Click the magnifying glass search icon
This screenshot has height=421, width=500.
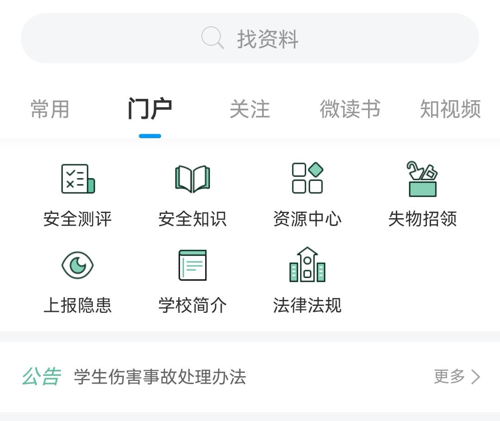click(212, 38)
